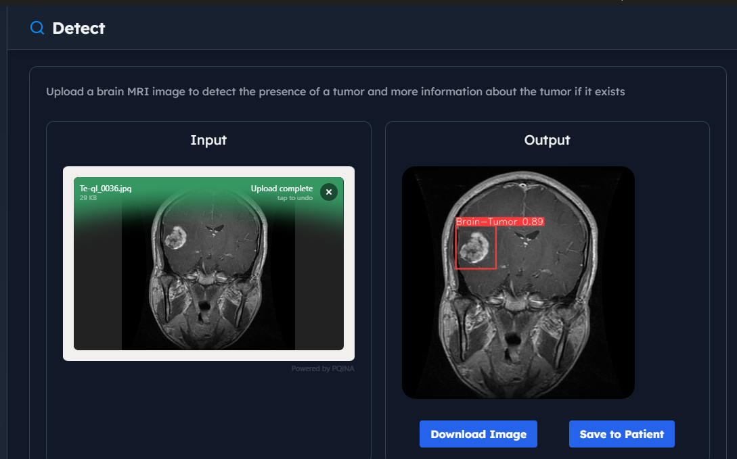Image resolution: width=737 pixels, height=459 pixels.
Task: Remove the uploaded file with X button
Action: (328, 192)
